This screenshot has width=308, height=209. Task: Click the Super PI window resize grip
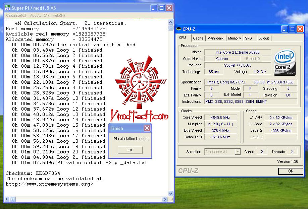171,200
